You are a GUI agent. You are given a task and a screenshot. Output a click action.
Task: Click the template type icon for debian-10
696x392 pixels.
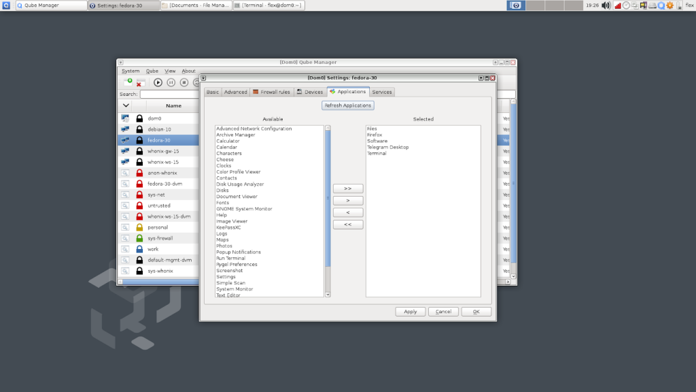click(x=125, y=129)
